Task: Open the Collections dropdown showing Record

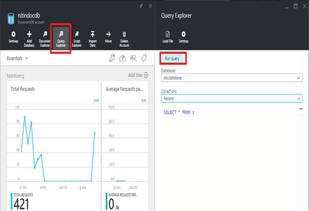Action: coord(232,98)
